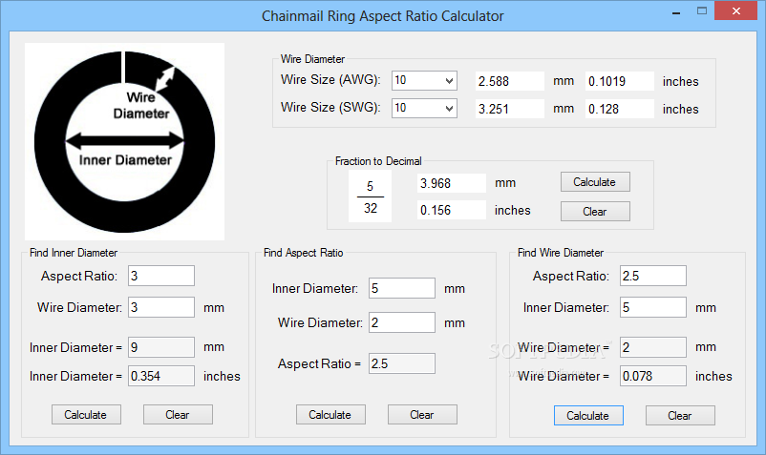
Task: Click the Calculate button in Fraction to Decimal
Action: [x=594, y=182]
